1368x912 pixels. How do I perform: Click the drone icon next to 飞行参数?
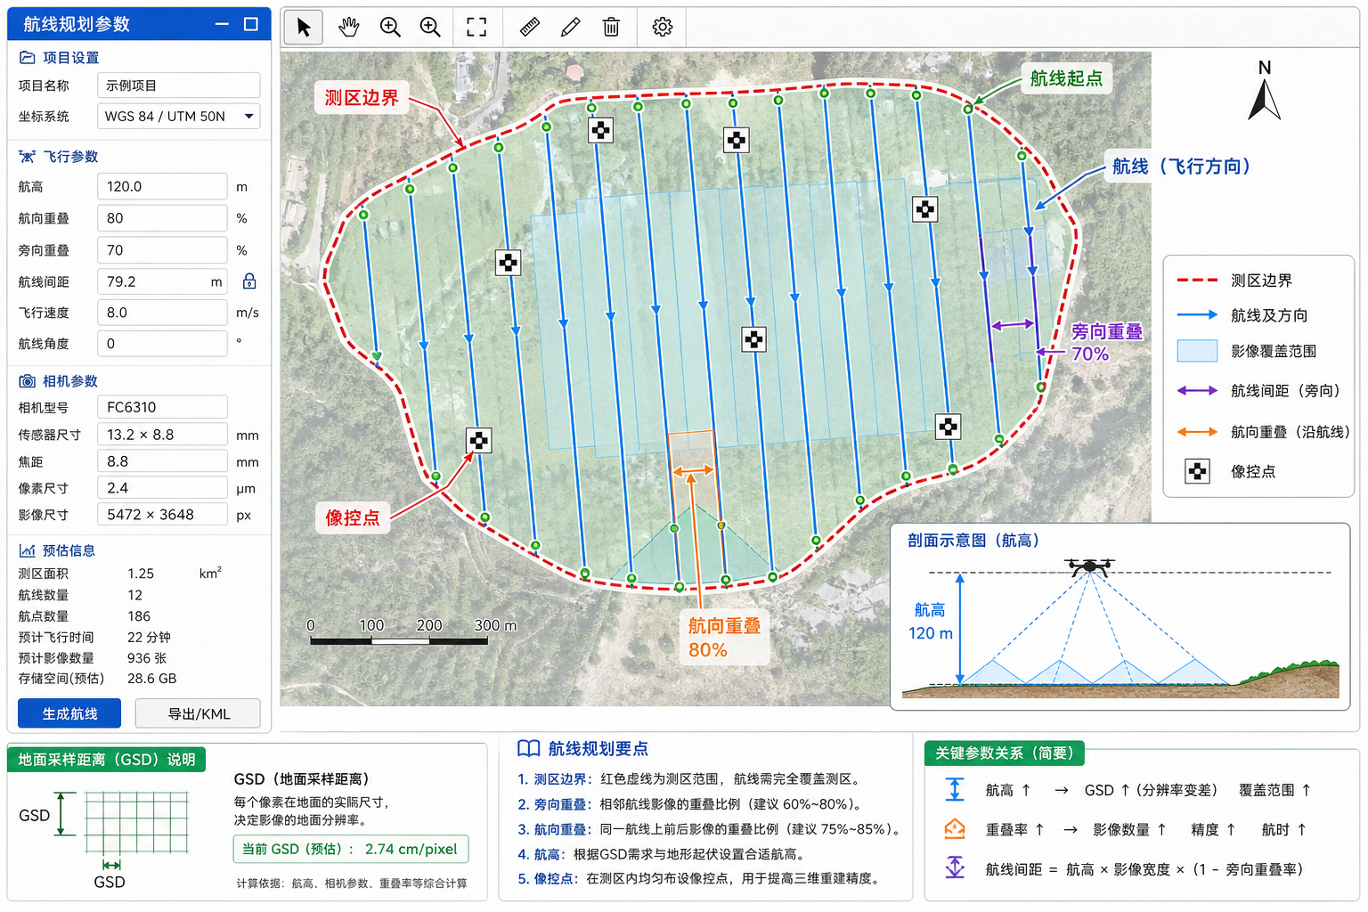(x=27, y=157)
